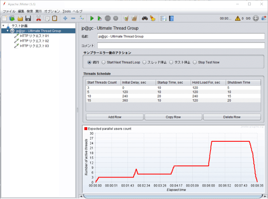Click the Add Row button
Image resolution: width=268 pixels, height=199 pixels.
click(115, 117)
